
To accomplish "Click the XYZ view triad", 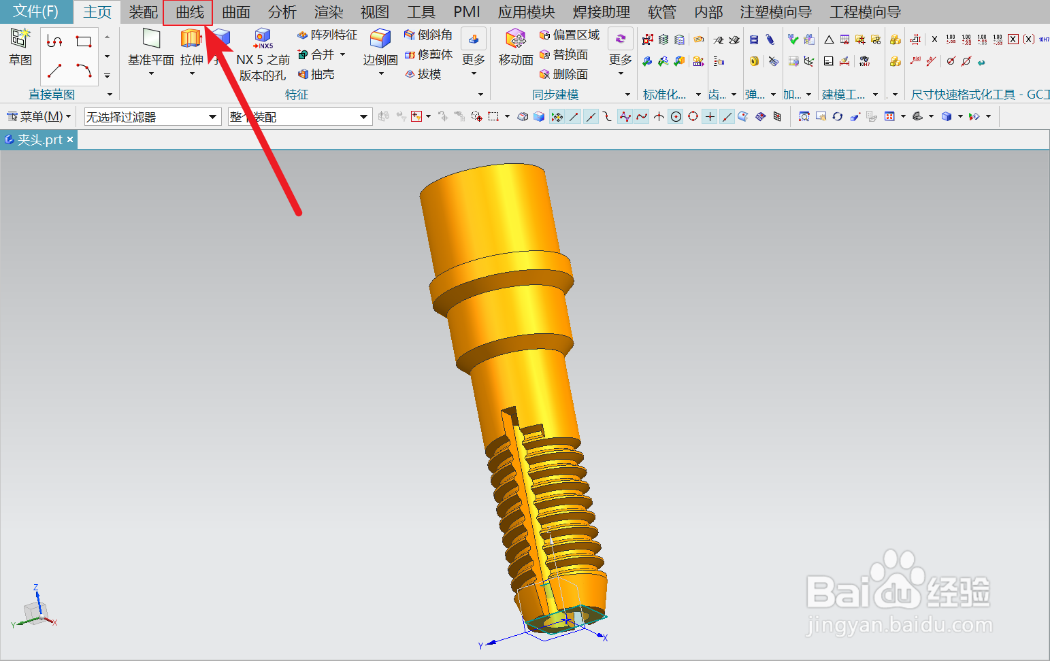I will pos(34,607).
